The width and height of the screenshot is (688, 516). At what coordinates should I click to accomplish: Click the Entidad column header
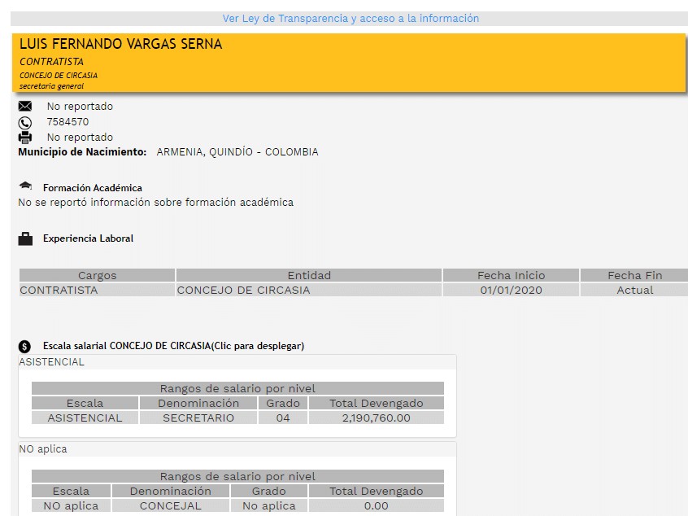click(309, 275)
